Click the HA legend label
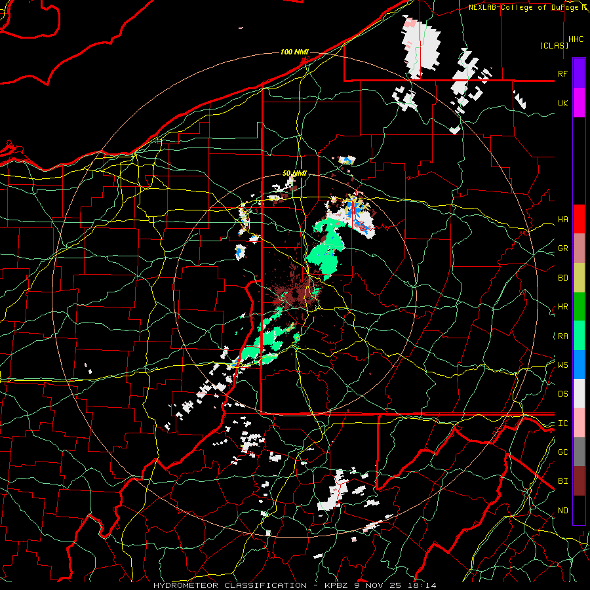Viewport: 590px width, 590px height. 562,220
